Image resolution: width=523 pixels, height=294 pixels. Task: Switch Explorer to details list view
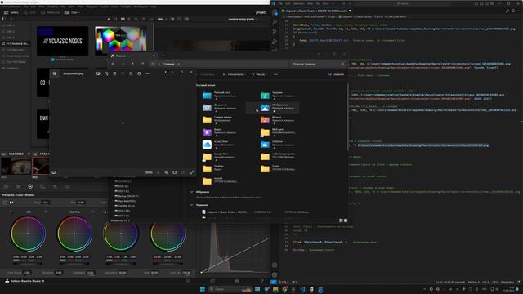(x=341, y=220)
